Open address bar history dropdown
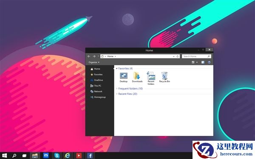The height and width of the screenshot is (159, 255). tap(174, 56)
